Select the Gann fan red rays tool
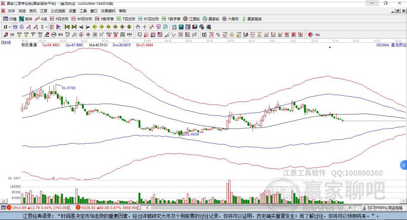 (146, 35)
